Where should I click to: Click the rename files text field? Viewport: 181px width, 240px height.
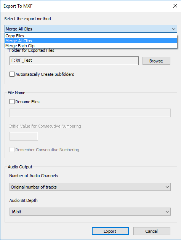tap(90, 113)
